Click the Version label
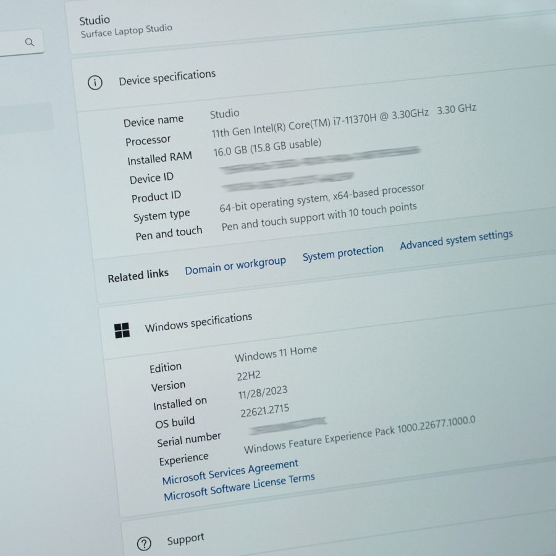 (168, 386)
